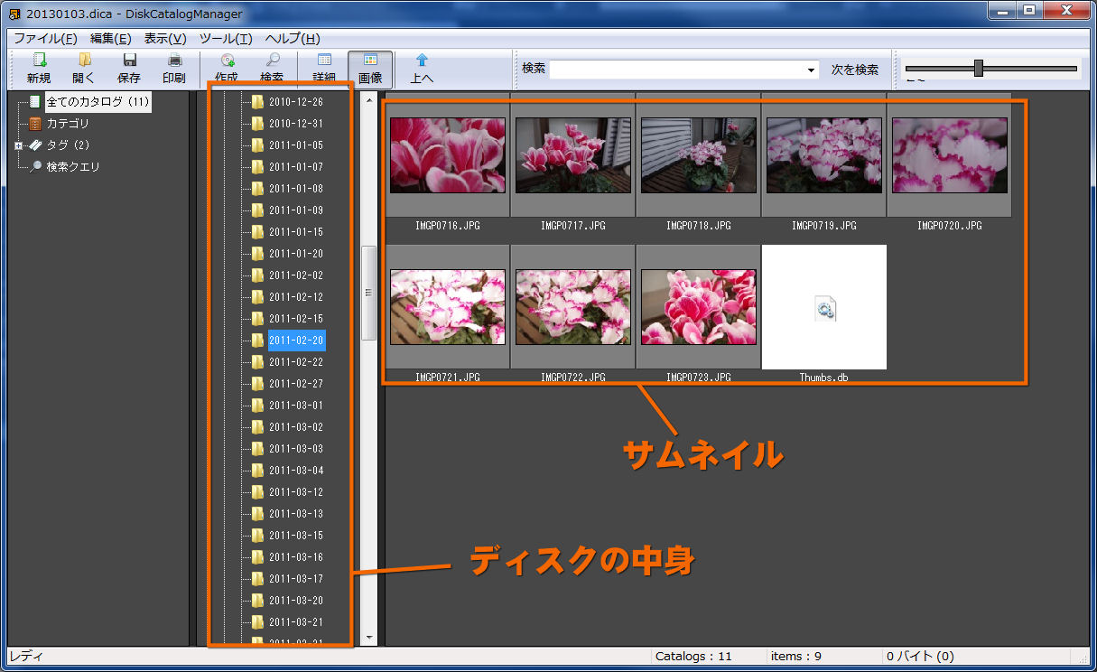Select the 2011-03-01 folder in the tree
The height and width of the screenshot is (672, 1097).
[294, 405]
